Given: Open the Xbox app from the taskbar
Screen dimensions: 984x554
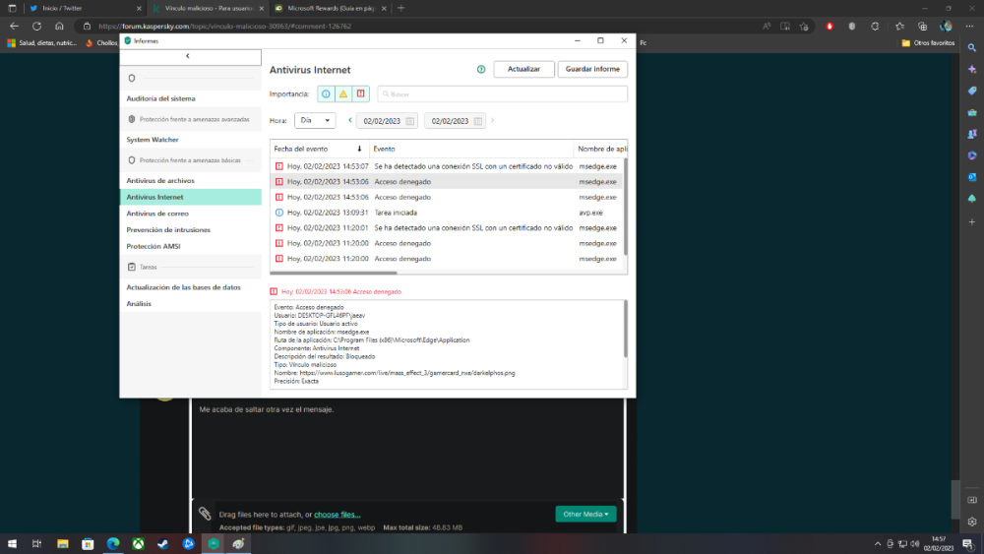Looking at the screenshot, I should [x=138, y=544].
